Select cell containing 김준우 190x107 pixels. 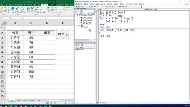point(15,38)
